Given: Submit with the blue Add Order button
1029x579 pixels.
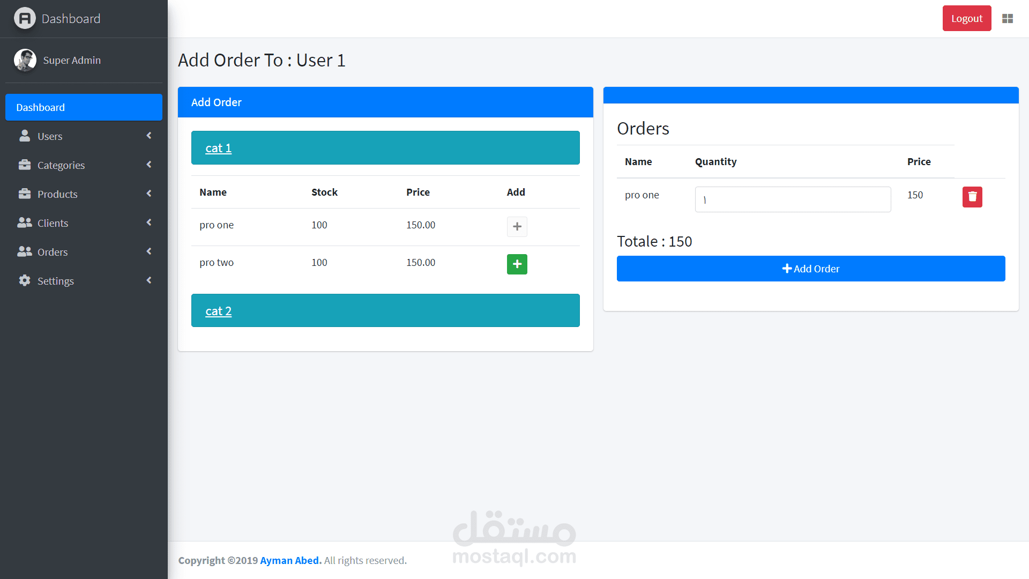Looking at the screenshot, I should [810, 269].
